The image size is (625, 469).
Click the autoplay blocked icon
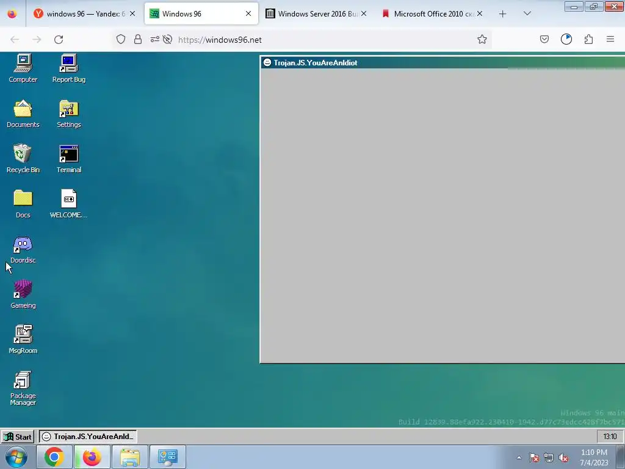(x=168, y=40)
